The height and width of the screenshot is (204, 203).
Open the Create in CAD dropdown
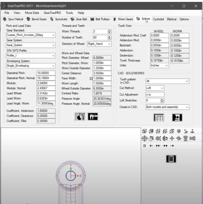click(x=167, y=107)
